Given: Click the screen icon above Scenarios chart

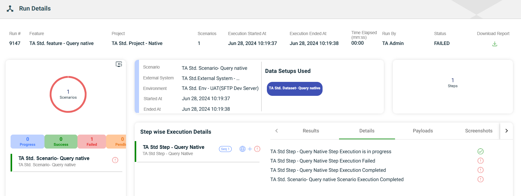Looking at the screenshot, I should pos(119,64).
